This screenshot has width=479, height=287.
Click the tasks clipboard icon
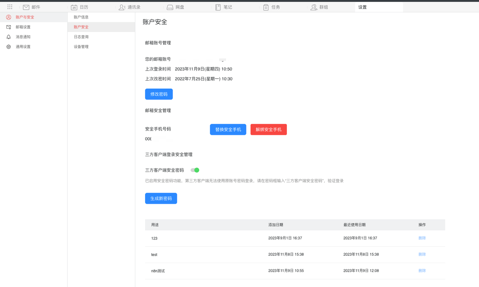266,7
